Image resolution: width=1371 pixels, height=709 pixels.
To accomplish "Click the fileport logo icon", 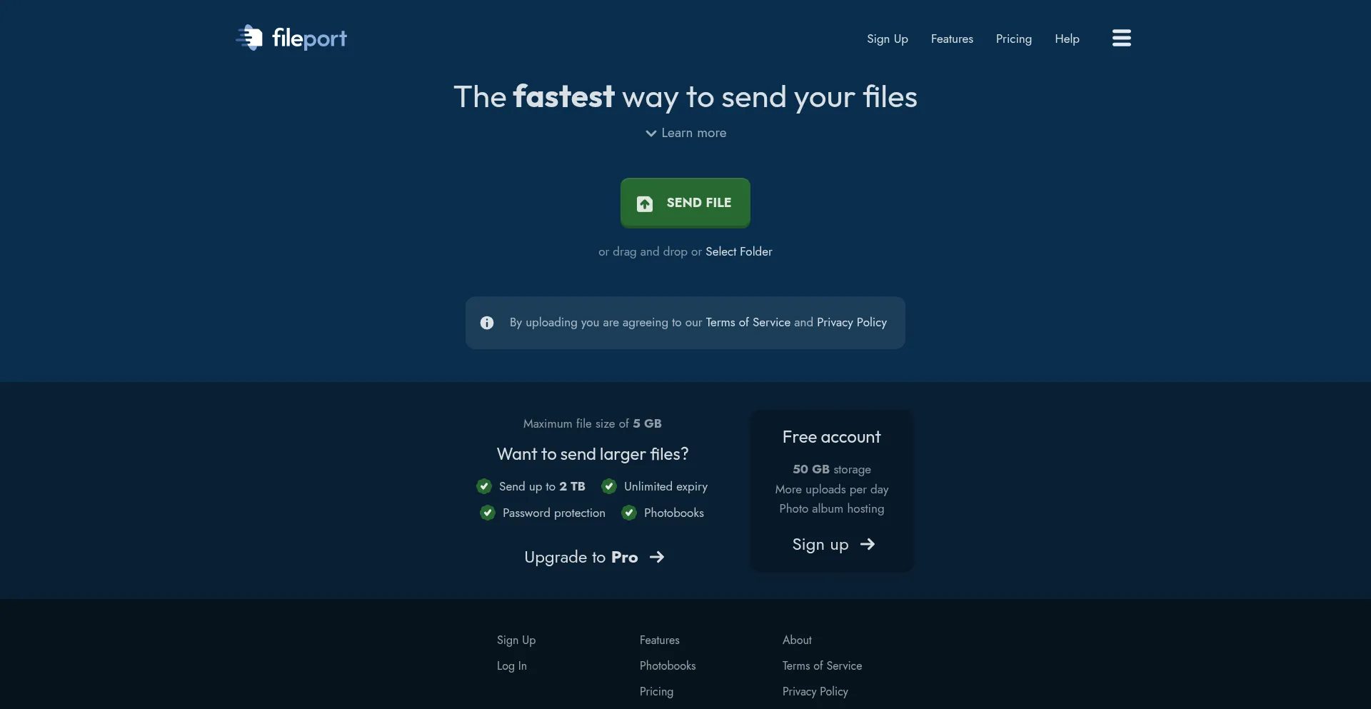I will click(250, 38).
